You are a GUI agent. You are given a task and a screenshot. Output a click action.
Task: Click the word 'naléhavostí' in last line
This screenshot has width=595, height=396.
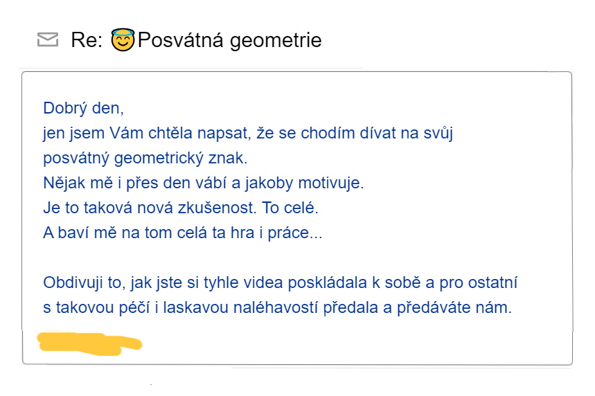pyautogui.click(x=276, y=307)
